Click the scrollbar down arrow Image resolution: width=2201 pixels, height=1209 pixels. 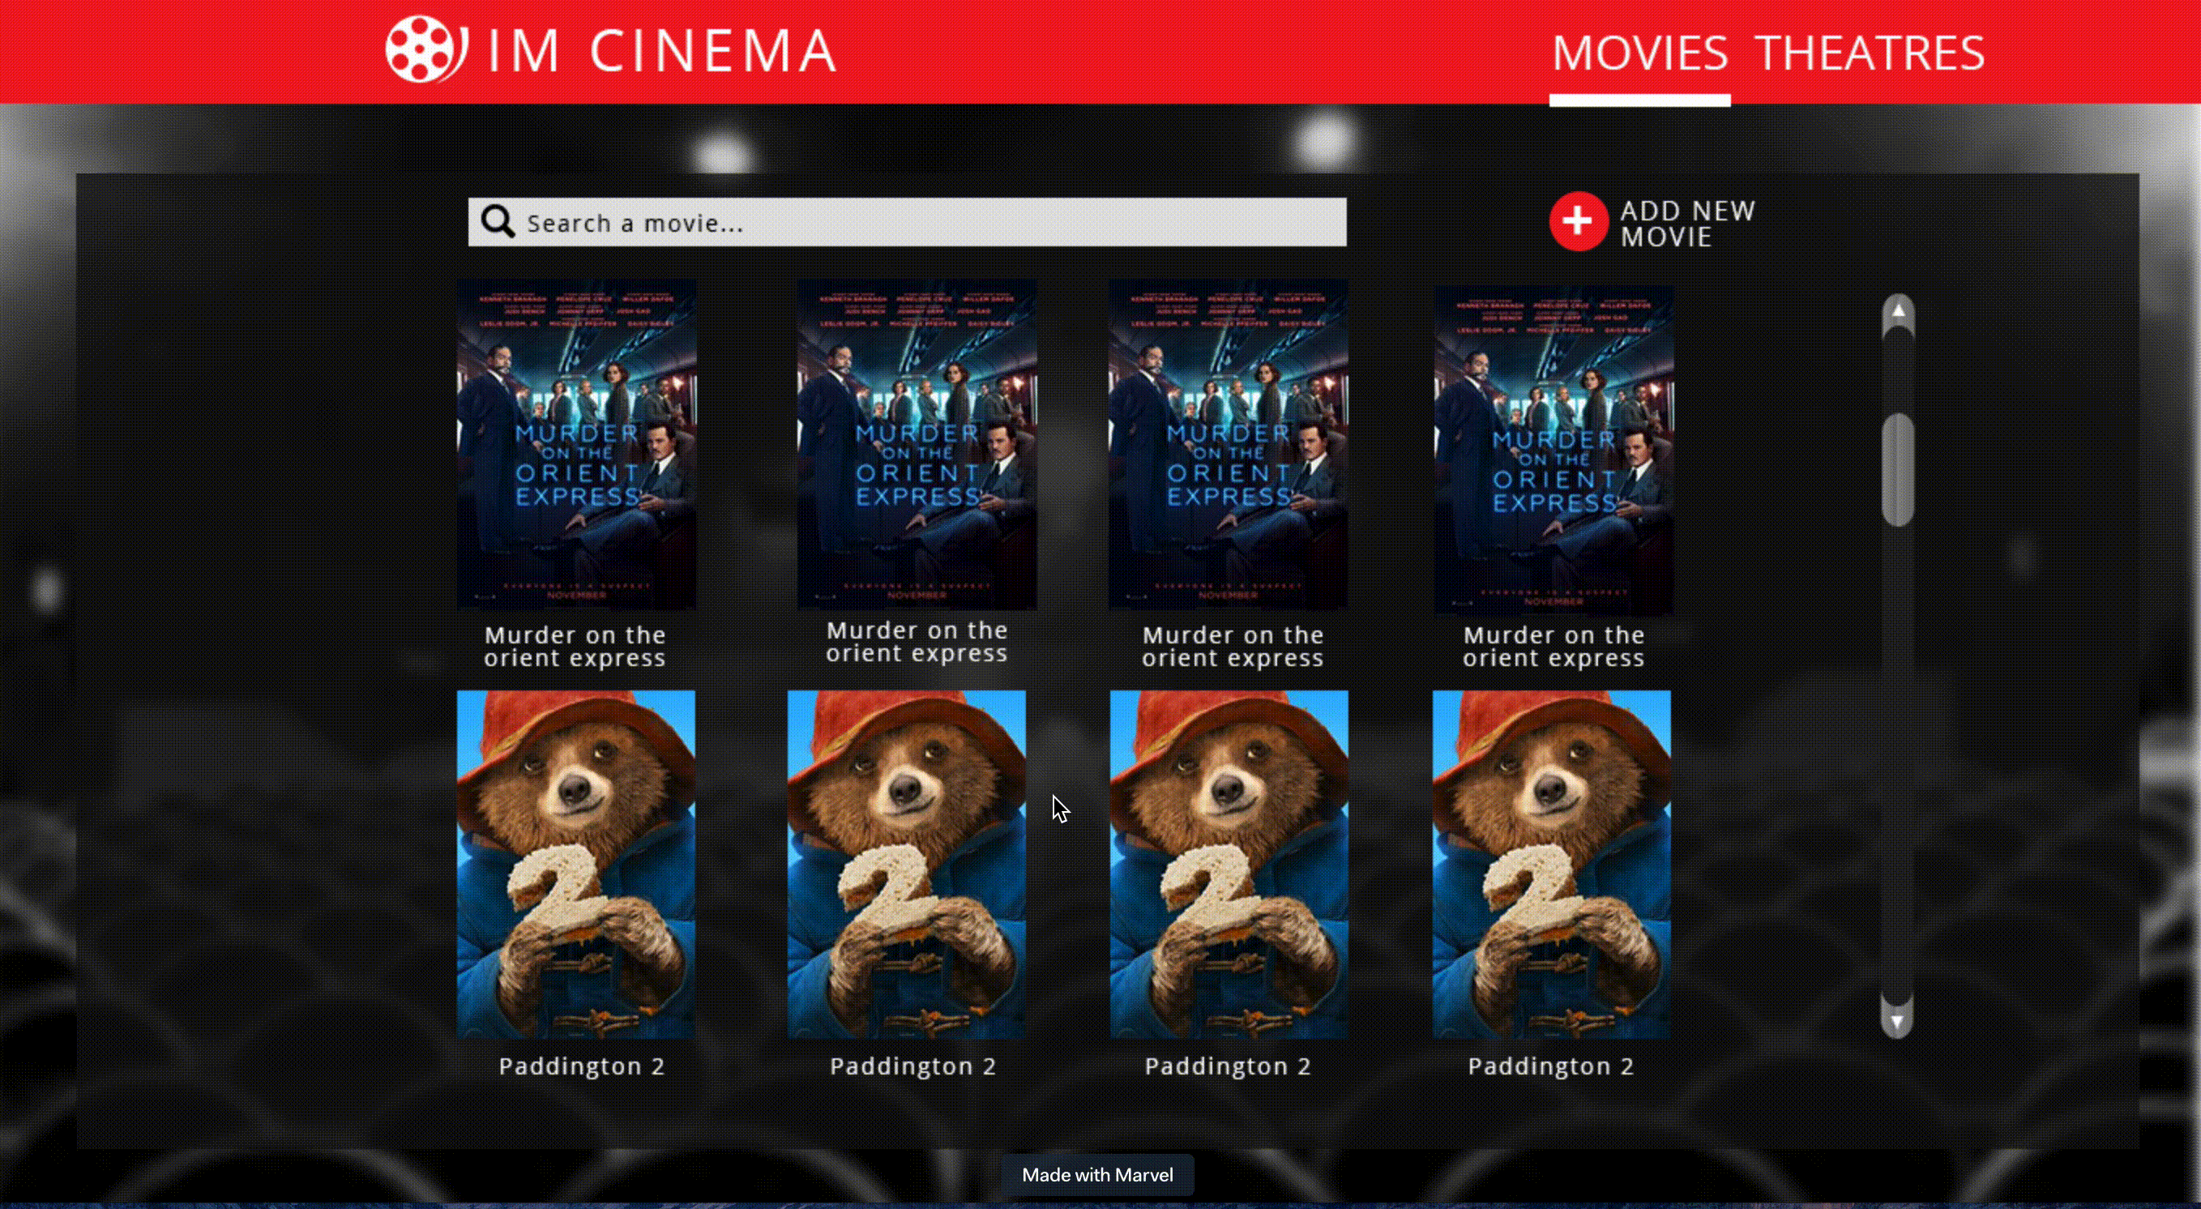1897,1021
